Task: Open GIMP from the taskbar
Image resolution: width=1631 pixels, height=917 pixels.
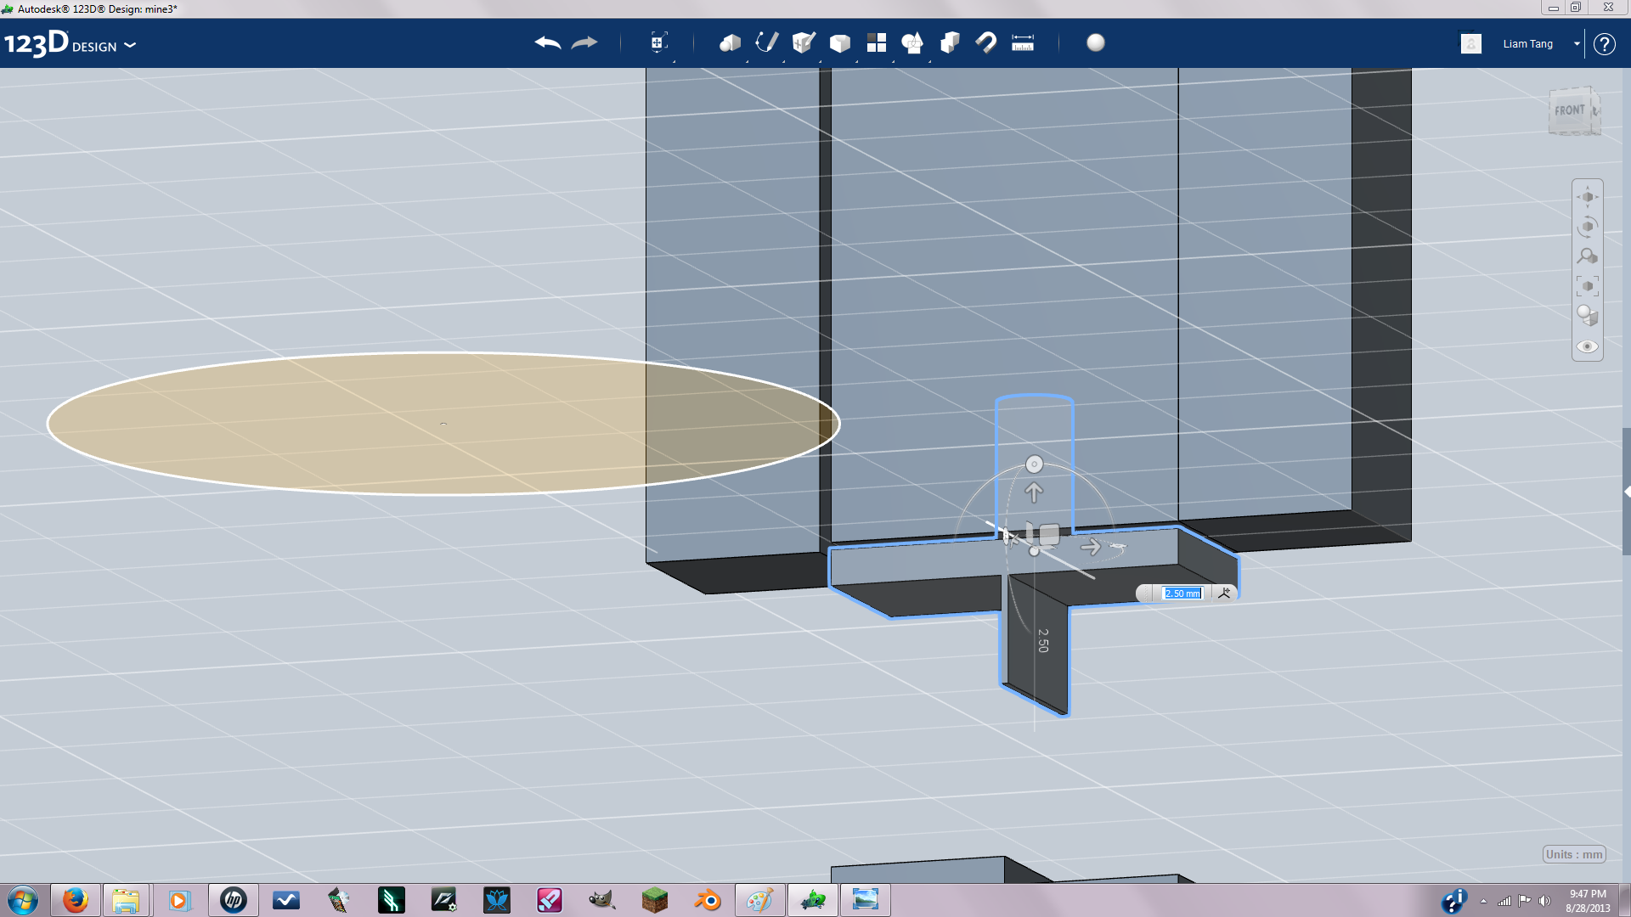Action: [x=601, y=900]
